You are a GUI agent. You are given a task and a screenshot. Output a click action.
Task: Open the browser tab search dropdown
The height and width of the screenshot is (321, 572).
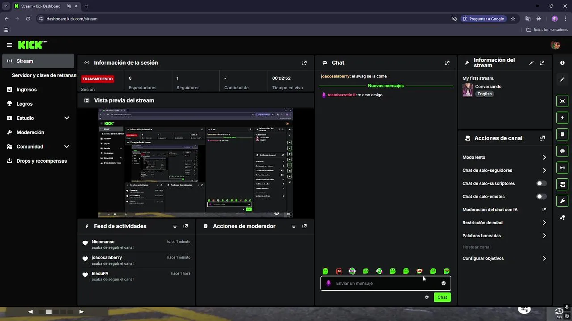click(x=5, y=6)
